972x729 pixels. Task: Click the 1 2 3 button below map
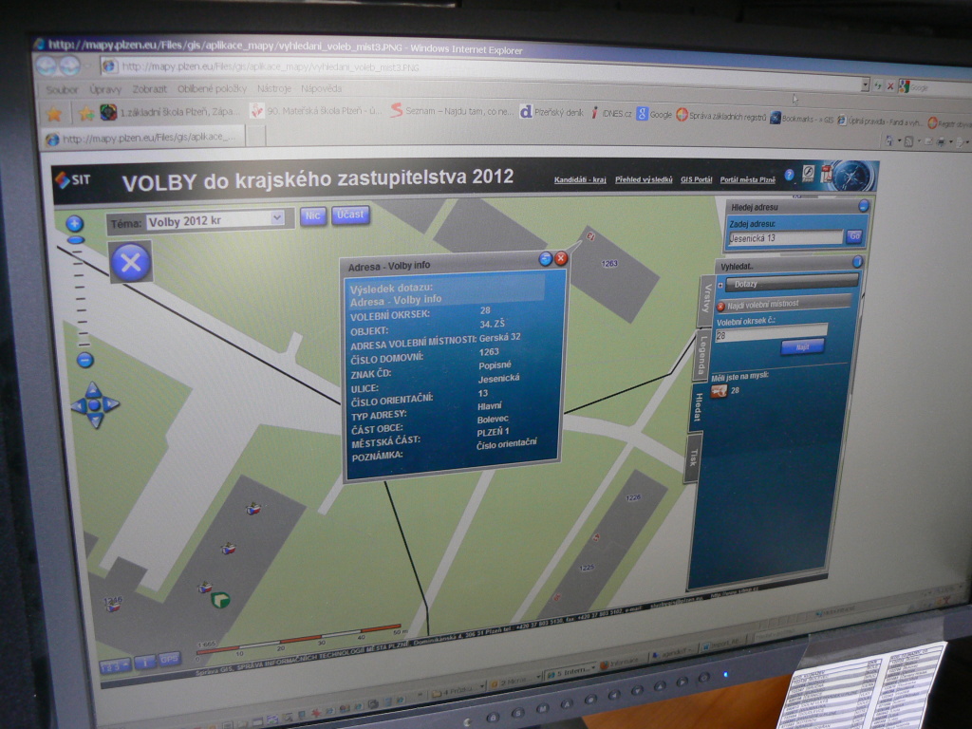click(x=115, y=666)
